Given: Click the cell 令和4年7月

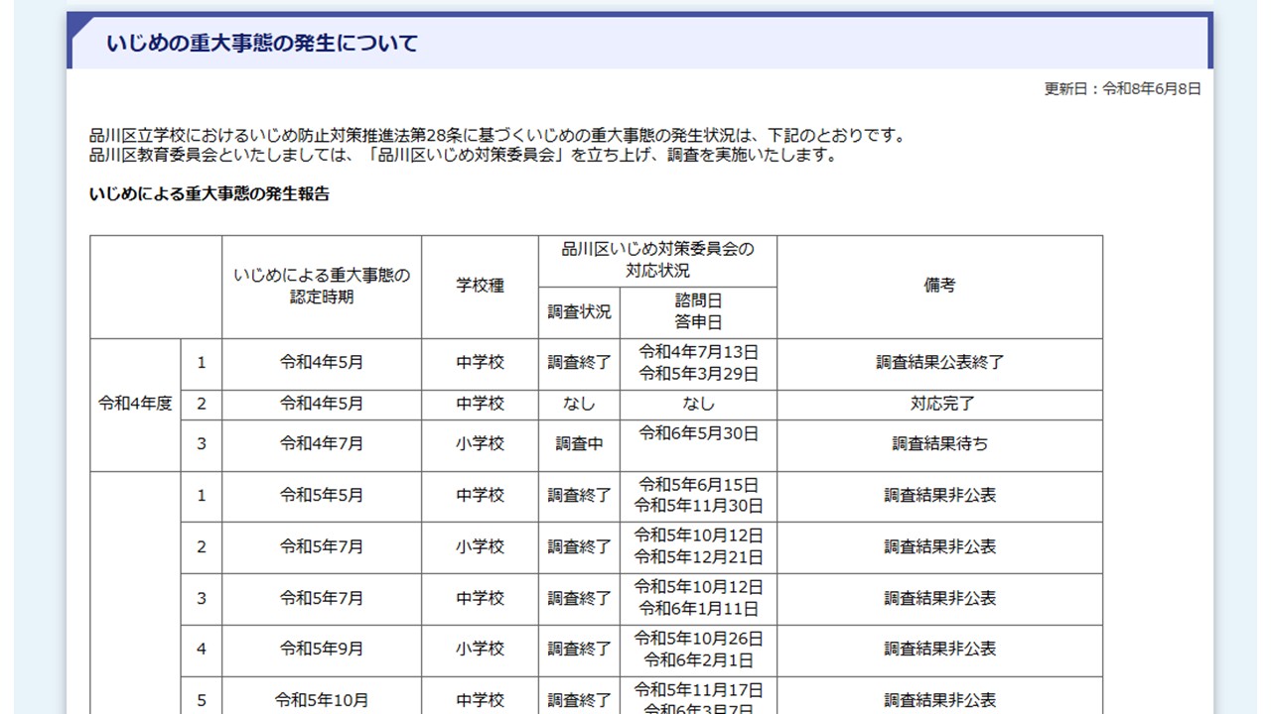Looking at the screenshot, I should [x=322, y=444].
